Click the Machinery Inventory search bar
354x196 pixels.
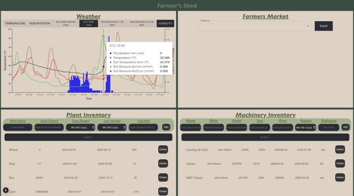click(265, 137)
